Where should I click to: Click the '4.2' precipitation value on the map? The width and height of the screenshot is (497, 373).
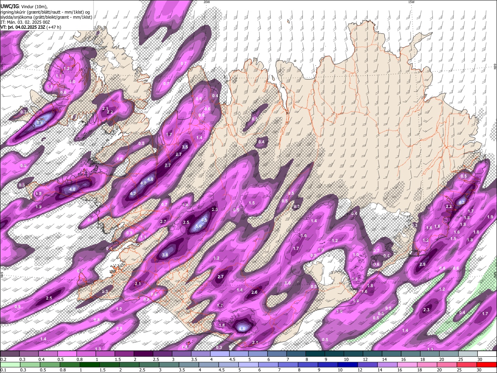point(133,193)
